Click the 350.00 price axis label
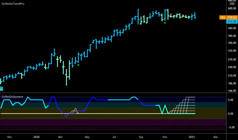The width and height of the screenshot is (238, 140). [x=232, y=43]
